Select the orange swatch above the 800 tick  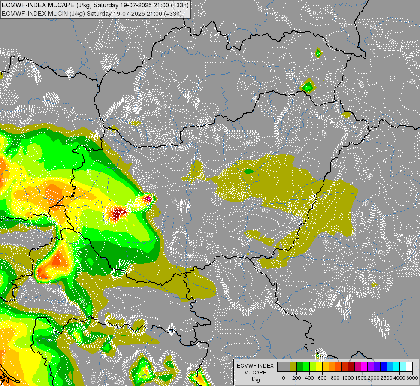332,367
